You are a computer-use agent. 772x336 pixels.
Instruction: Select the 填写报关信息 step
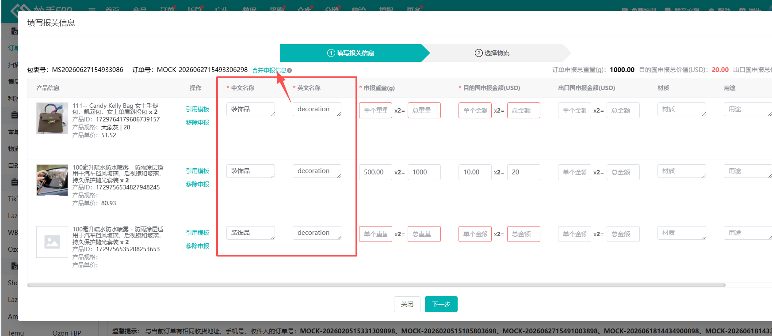(351, 53)
